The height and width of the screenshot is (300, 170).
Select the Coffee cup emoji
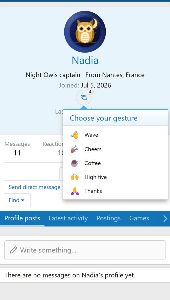coord(75,163)
